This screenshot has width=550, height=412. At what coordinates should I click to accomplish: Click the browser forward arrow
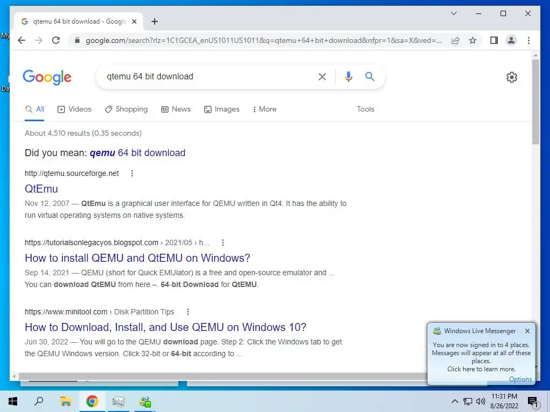point(39,40)
